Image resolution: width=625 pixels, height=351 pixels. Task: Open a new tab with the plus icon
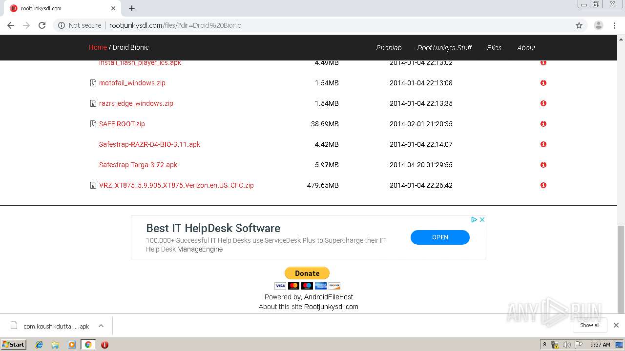pos(132,8)
